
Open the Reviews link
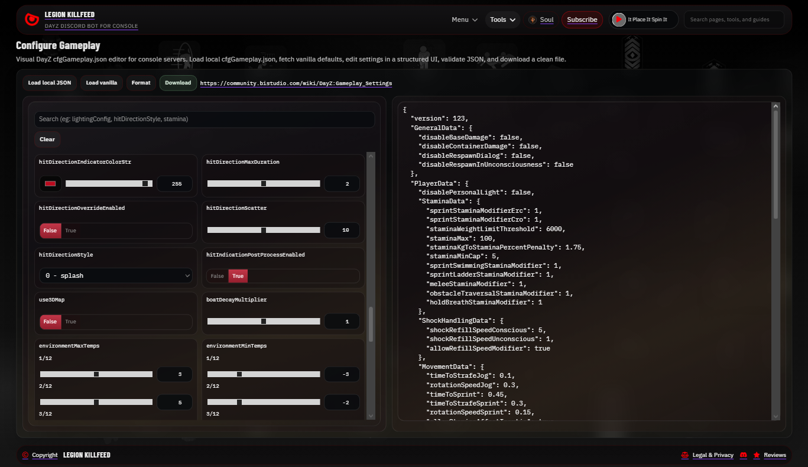click(x=775, y=455)
